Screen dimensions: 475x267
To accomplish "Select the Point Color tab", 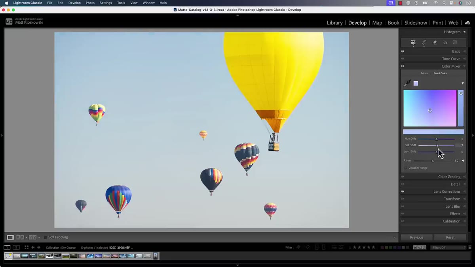I will pyautogui.click(x=440, y=73).
